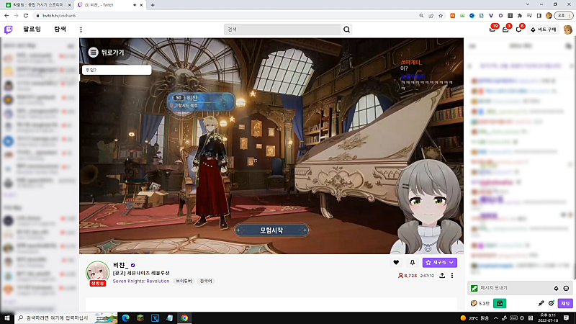Open the 팔로잉 following page
The width and height of the screenshot is (576, 324).
pos(32,29)
